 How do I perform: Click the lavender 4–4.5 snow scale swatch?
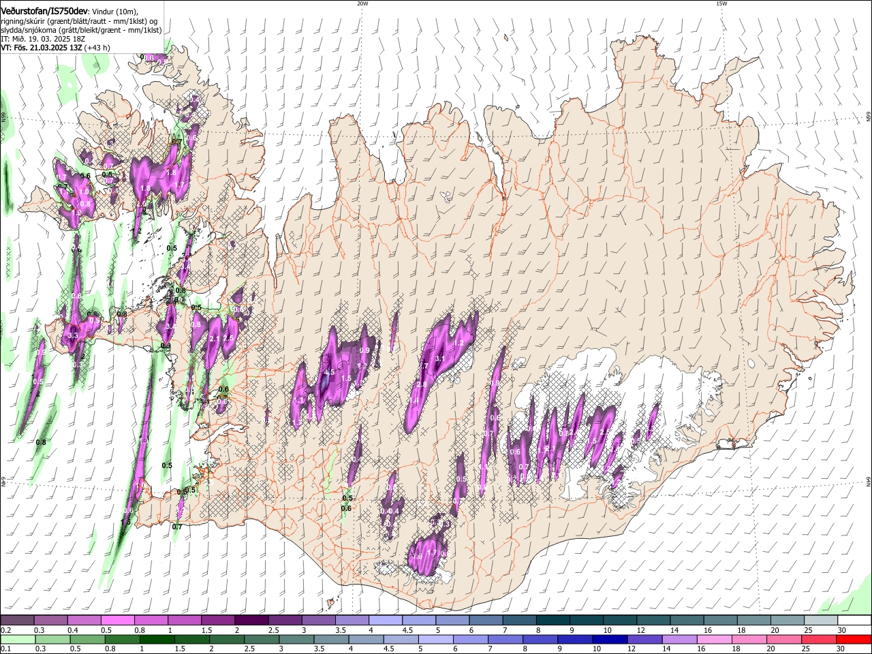(x=385, y=620)
